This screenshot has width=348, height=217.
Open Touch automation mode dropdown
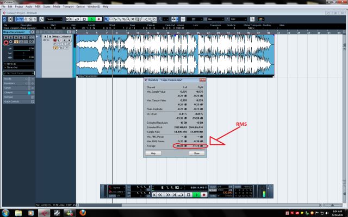pyautogui.click(x=54, y=20)
